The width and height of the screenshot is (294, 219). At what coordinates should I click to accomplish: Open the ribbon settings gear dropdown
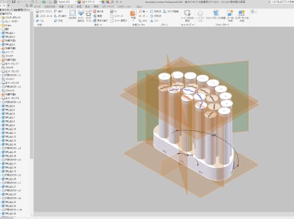(x=254, y=11)
